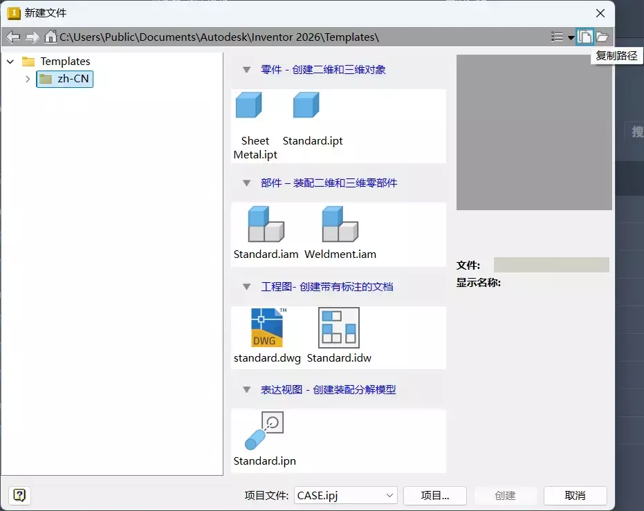Open the view options dropdown arrow

571,38
